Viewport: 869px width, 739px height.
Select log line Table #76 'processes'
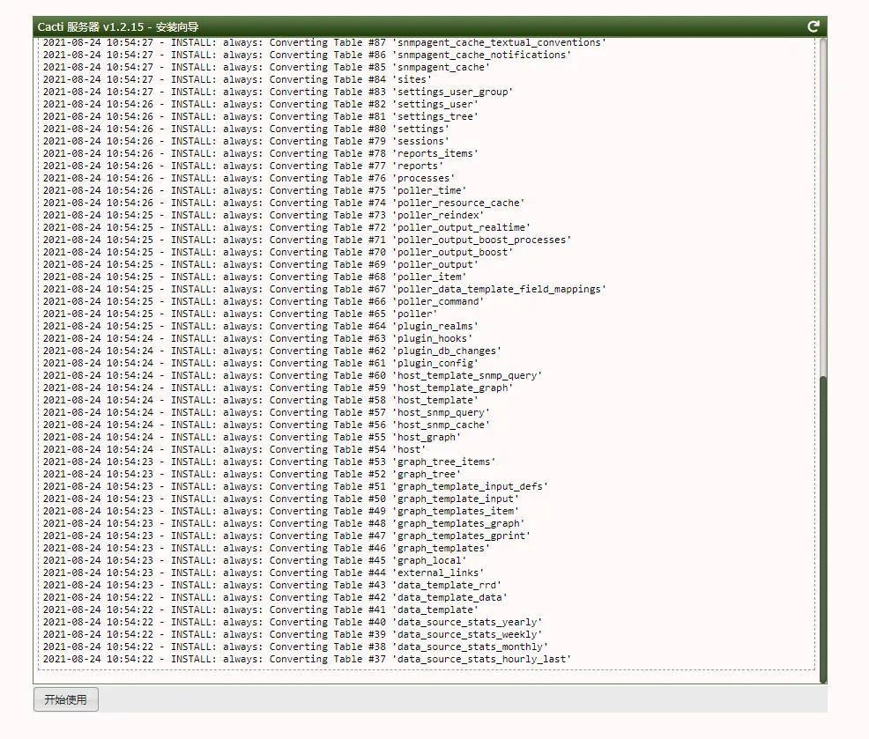[x=249, y=178]
